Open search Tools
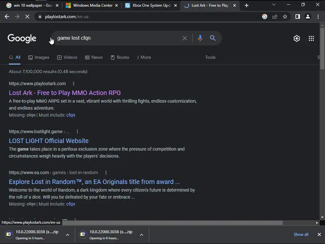 (210, 58)
